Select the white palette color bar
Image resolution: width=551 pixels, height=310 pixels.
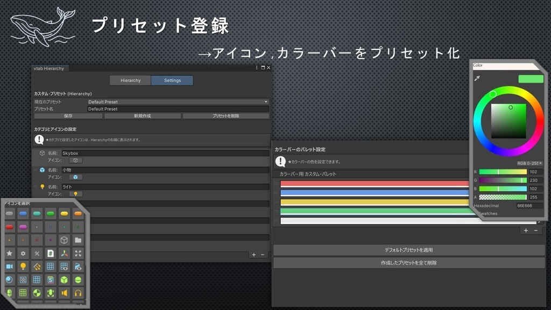point(408,221)
